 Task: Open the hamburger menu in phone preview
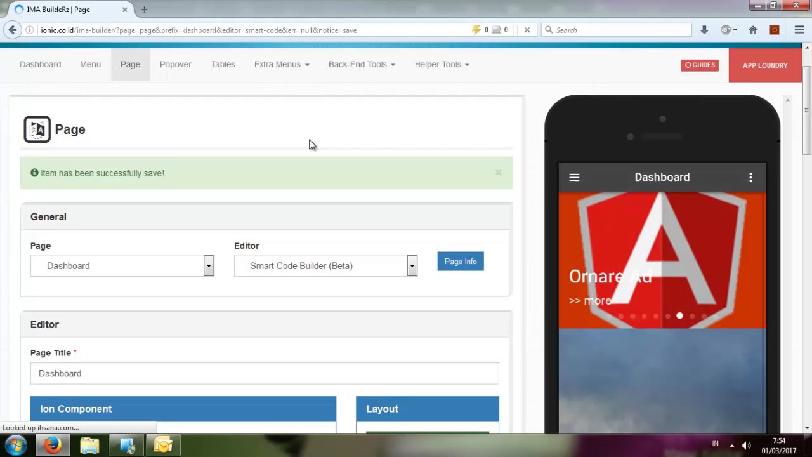574,178
